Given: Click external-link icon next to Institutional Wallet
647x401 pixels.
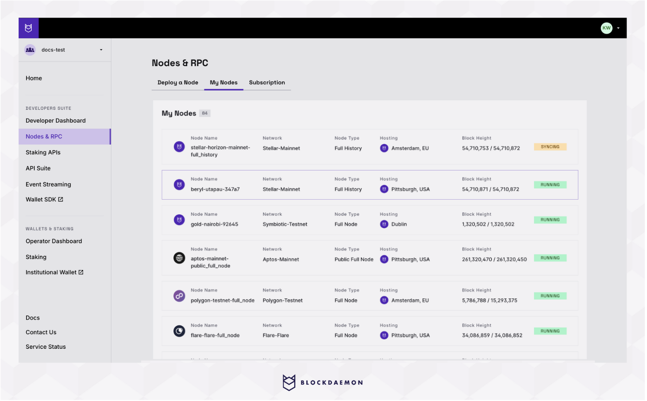Looking at the screenshot, I should pyautogui.click(x=81, y=273).
